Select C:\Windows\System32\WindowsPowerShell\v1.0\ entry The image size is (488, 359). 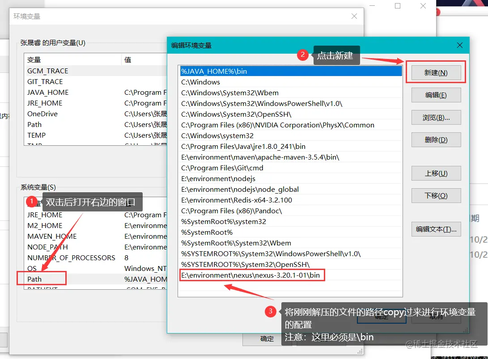click(x=291, y=104)
